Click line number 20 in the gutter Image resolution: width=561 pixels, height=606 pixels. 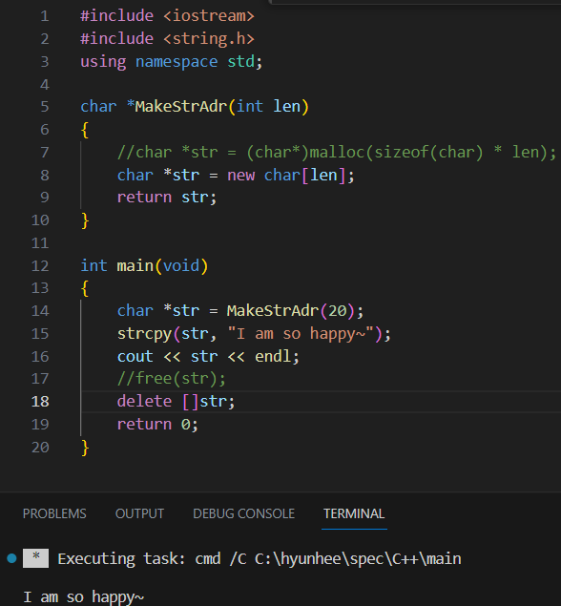[x=40, y=448]
